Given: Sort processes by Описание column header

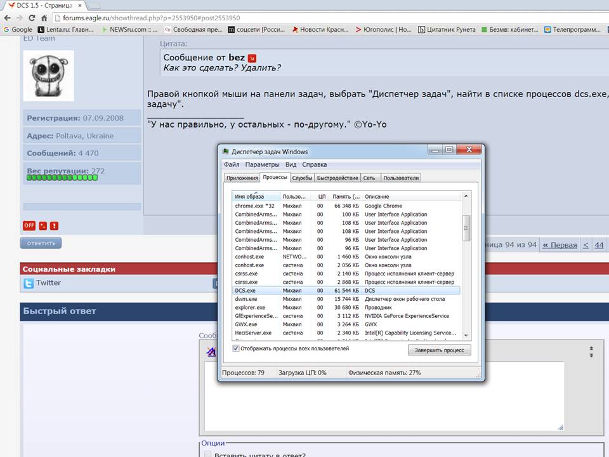Looking at the screenshot, I should click(x=412, y=196).
